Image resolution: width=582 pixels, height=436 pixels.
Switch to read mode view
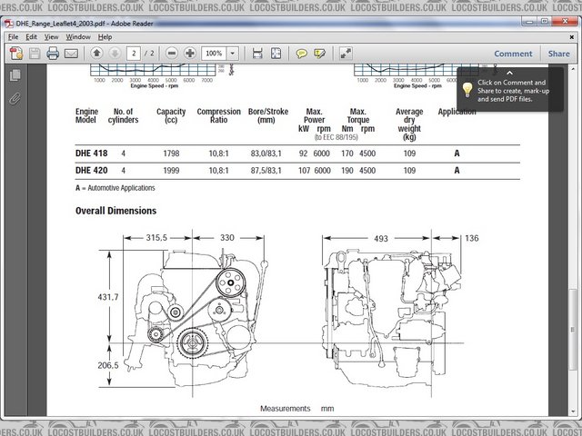pos(346,54)
